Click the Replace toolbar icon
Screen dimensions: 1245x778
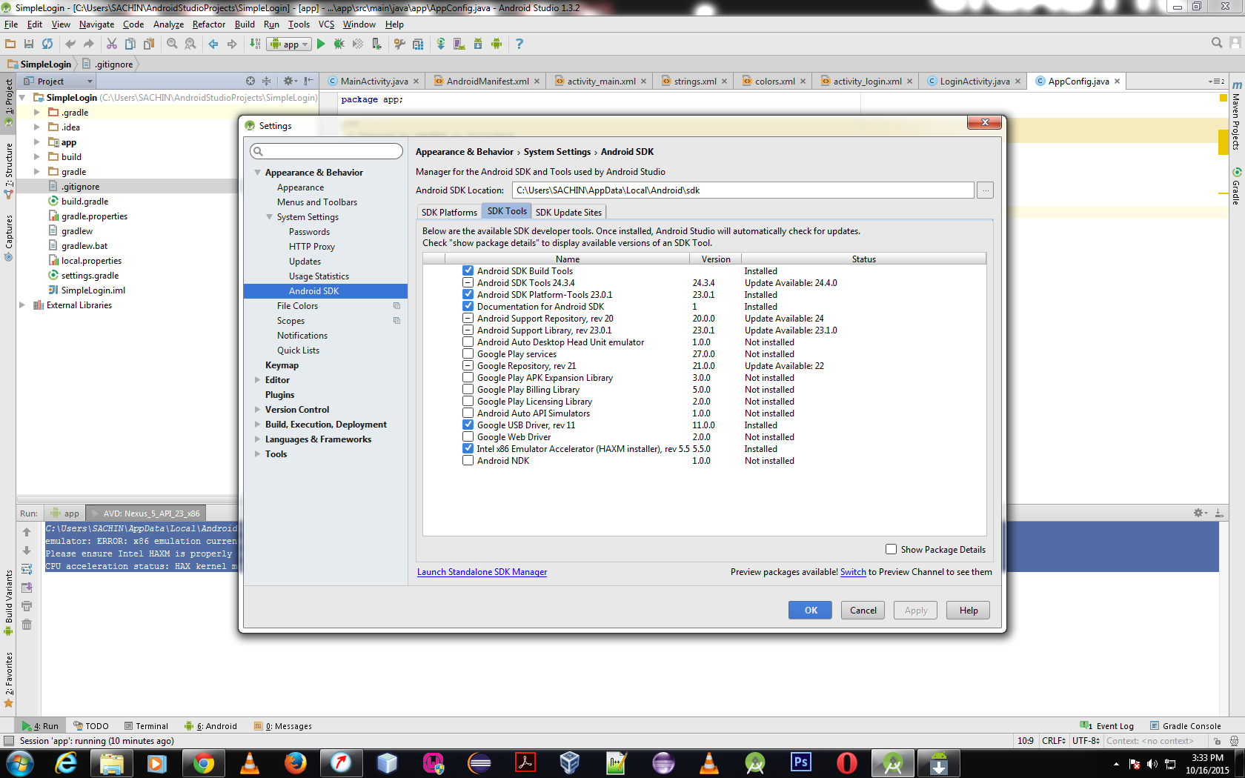190,44
